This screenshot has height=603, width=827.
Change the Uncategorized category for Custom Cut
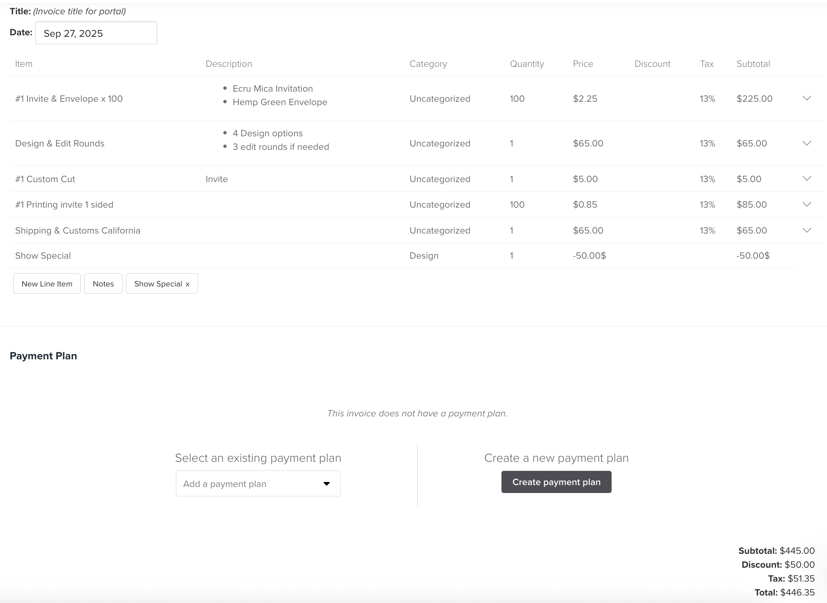pos(439,179)
